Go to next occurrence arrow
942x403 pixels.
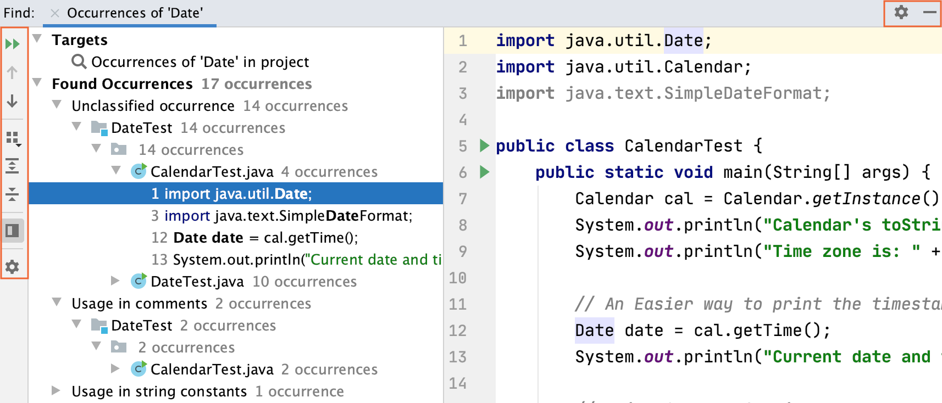click(12, 101)
